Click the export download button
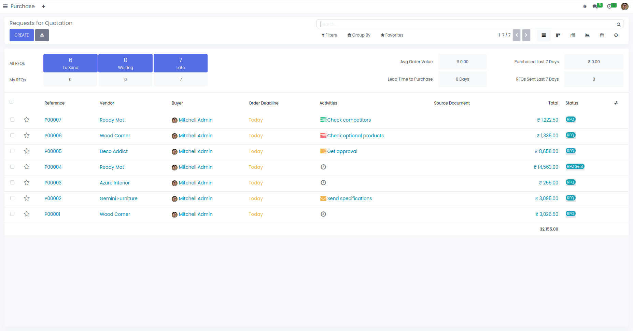 pyautogui.click(x=42, y=35)
